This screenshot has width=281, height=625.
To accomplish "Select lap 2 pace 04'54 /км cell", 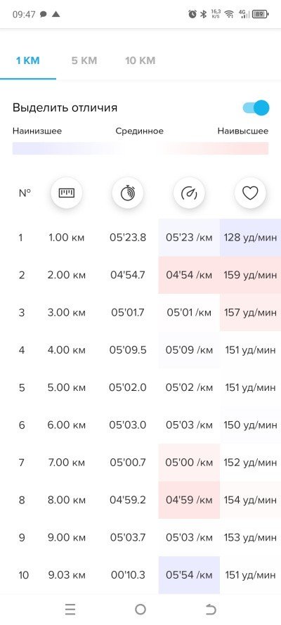I will click(189, 275).
